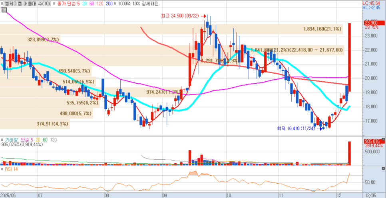Click the 최저 16,410 (11/24) low marker
This screenshot has width=386, height=198.
(299, 128)
